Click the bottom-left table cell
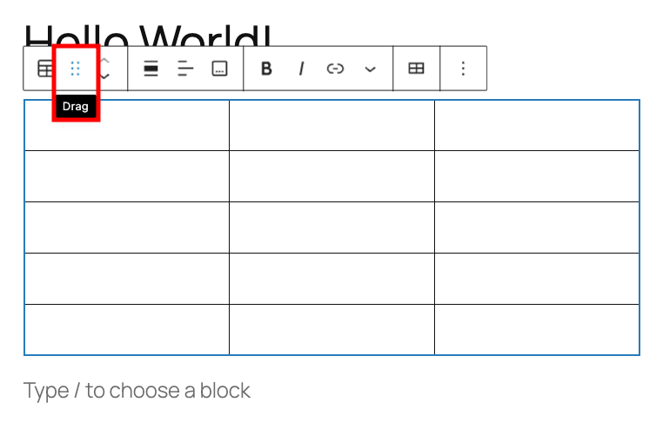 [x=127, y=330]
